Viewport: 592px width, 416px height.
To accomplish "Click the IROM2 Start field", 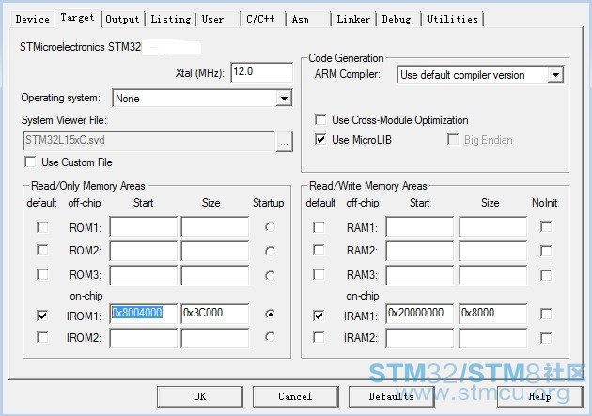I will click(143, 338).
